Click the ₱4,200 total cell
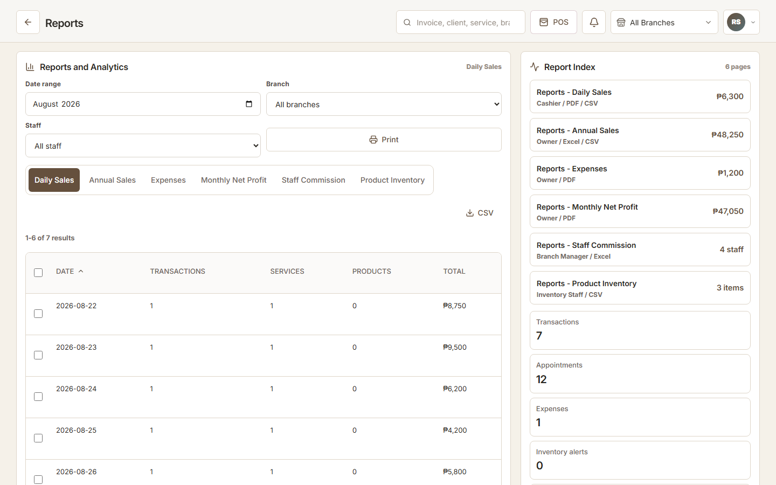The image size is (776, 485). coord(455,430)
